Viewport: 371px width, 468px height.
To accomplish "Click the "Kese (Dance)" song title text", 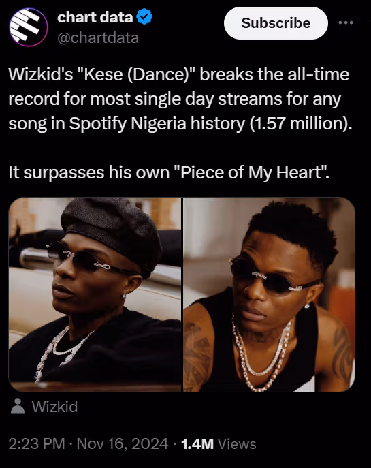I will pyautogui.click(x=136, y=75).
